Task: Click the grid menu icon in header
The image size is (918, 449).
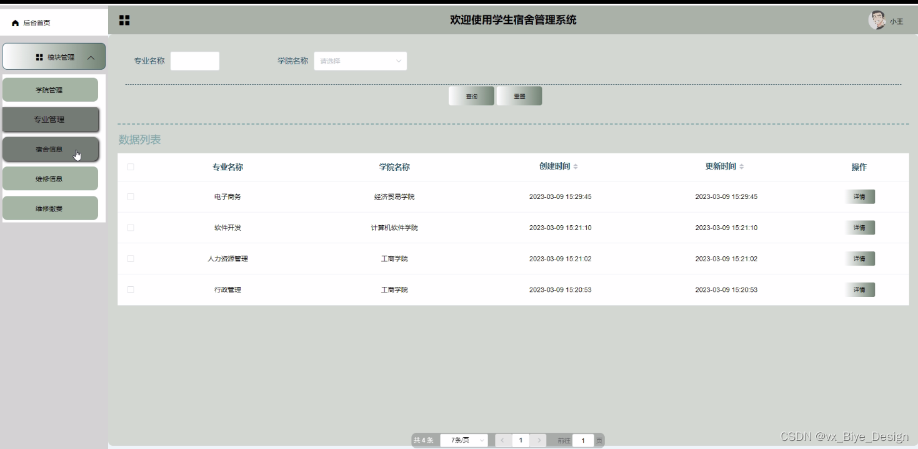Action: click(x=124, y=21)
